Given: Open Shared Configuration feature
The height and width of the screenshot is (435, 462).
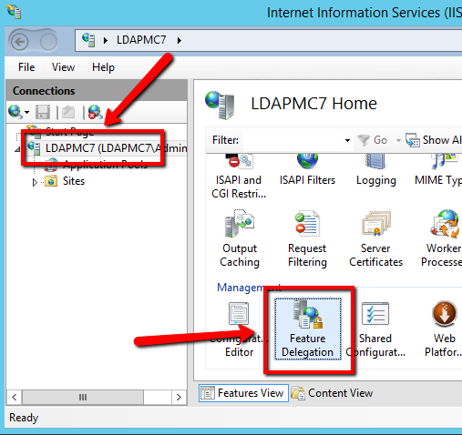Looking at the screenshot, I should tap(375, 329).
